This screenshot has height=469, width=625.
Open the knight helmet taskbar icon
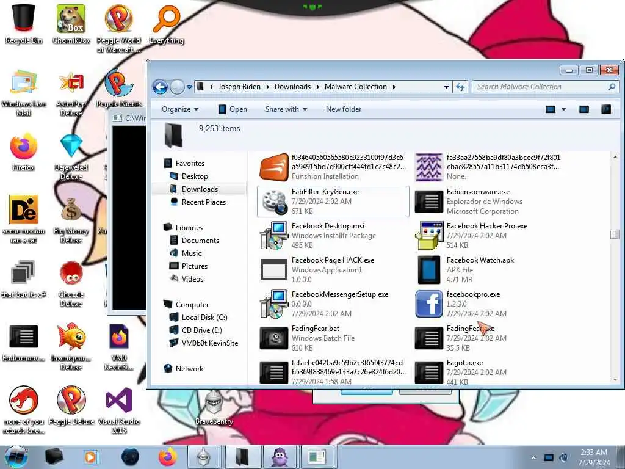[x=204, y=457]
